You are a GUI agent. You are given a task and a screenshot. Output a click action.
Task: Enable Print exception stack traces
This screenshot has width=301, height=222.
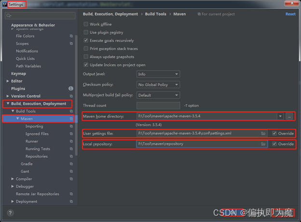click(x=86, y=49)
